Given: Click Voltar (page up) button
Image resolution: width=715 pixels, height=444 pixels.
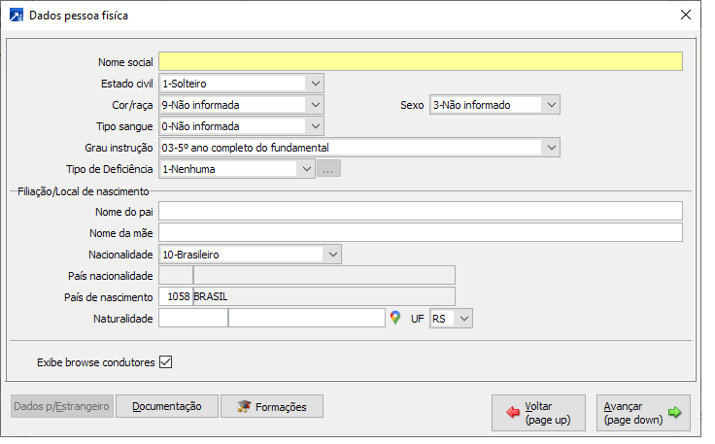Looking at the screenshot, I should pyautogui.click(x=538, y=413).
